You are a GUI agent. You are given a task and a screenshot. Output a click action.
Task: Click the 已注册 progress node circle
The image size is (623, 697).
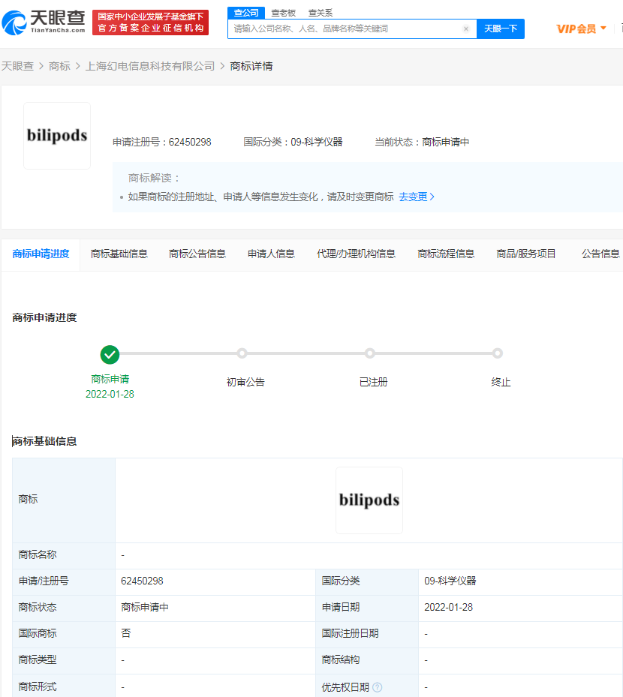coord(369,353)
